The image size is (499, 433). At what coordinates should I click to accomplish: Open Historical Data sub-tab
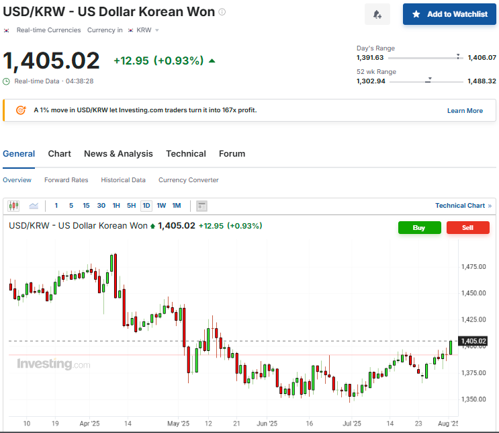(123, 180)
